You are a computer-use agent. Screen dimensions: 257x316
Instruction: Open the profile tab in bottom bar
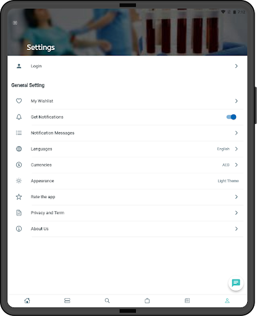(x=227, y=301)
